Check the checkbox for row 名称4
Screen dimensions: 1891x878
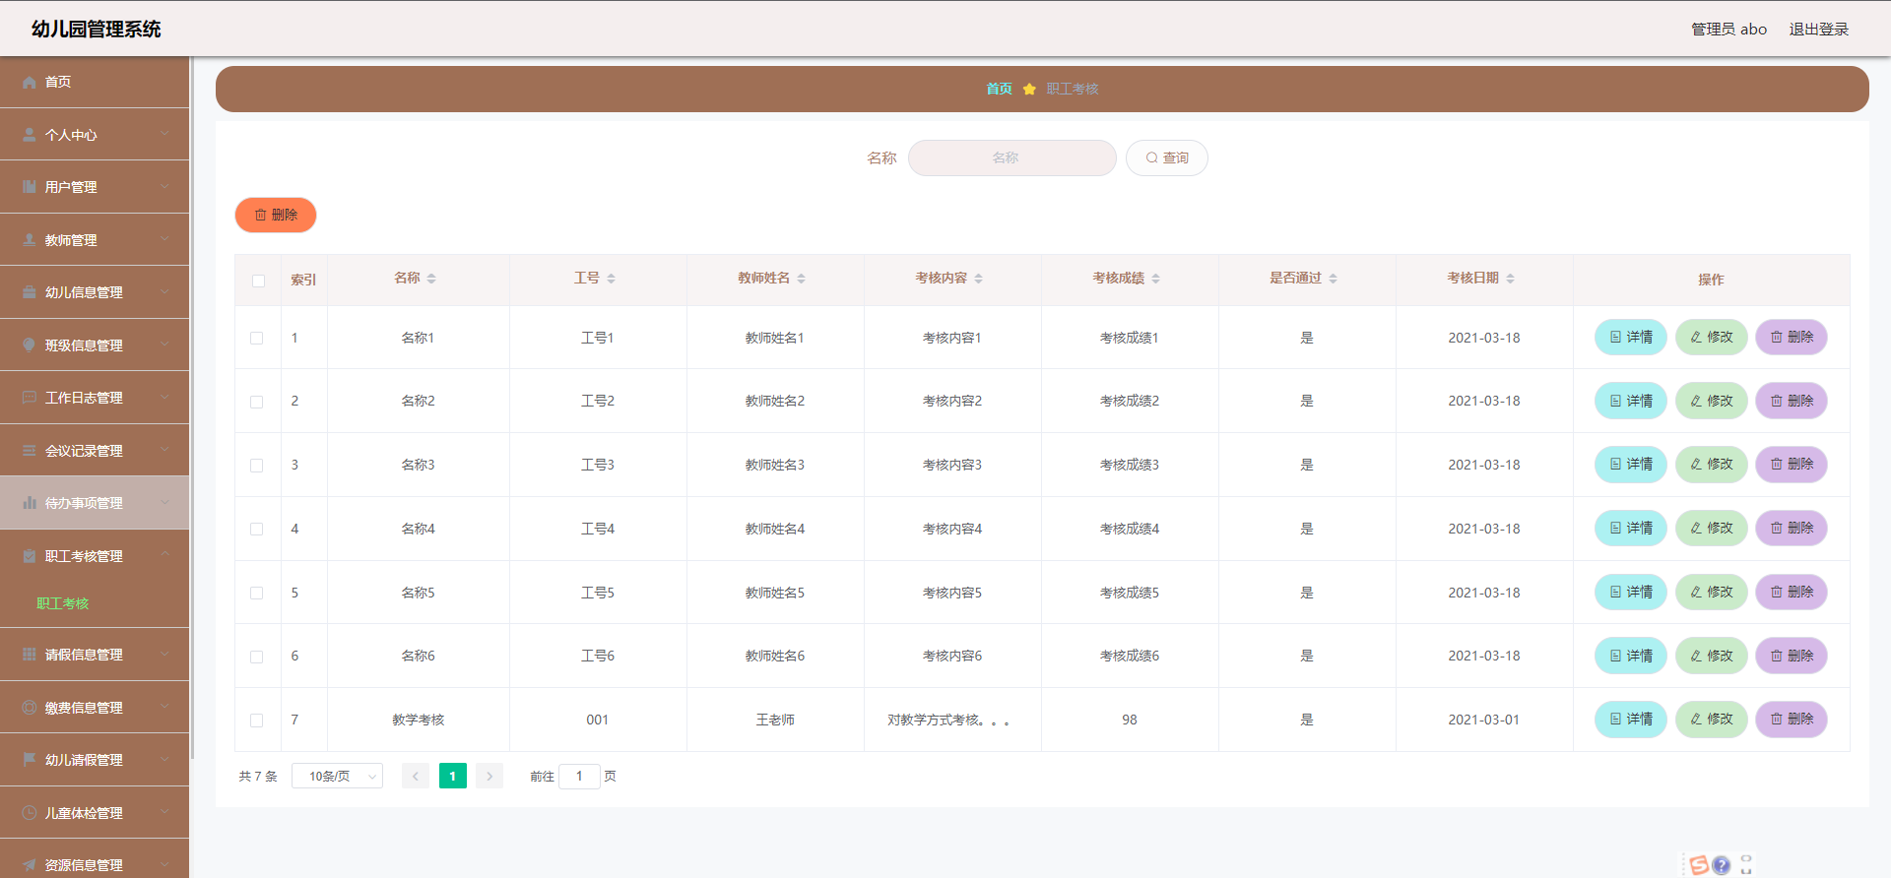257,530
